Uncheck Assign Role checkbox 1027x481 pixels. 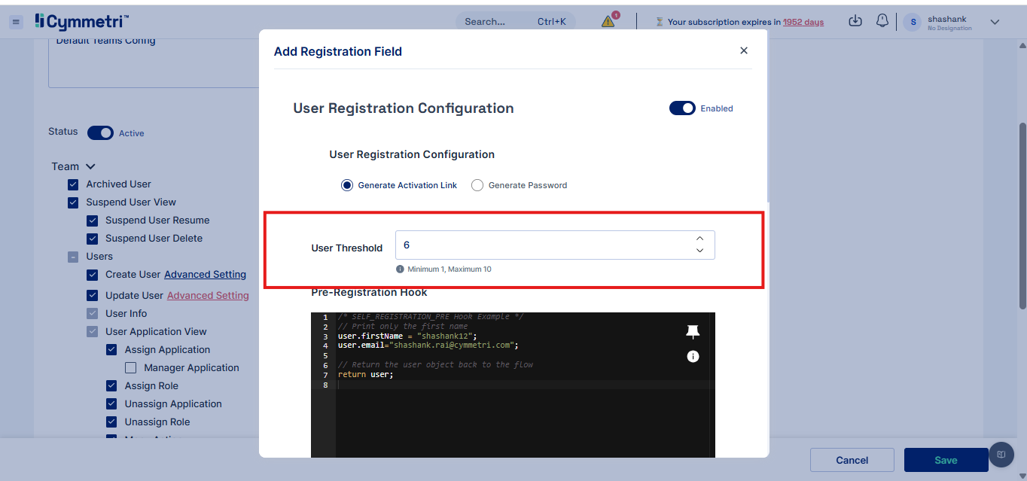click(x=111, y=386)
